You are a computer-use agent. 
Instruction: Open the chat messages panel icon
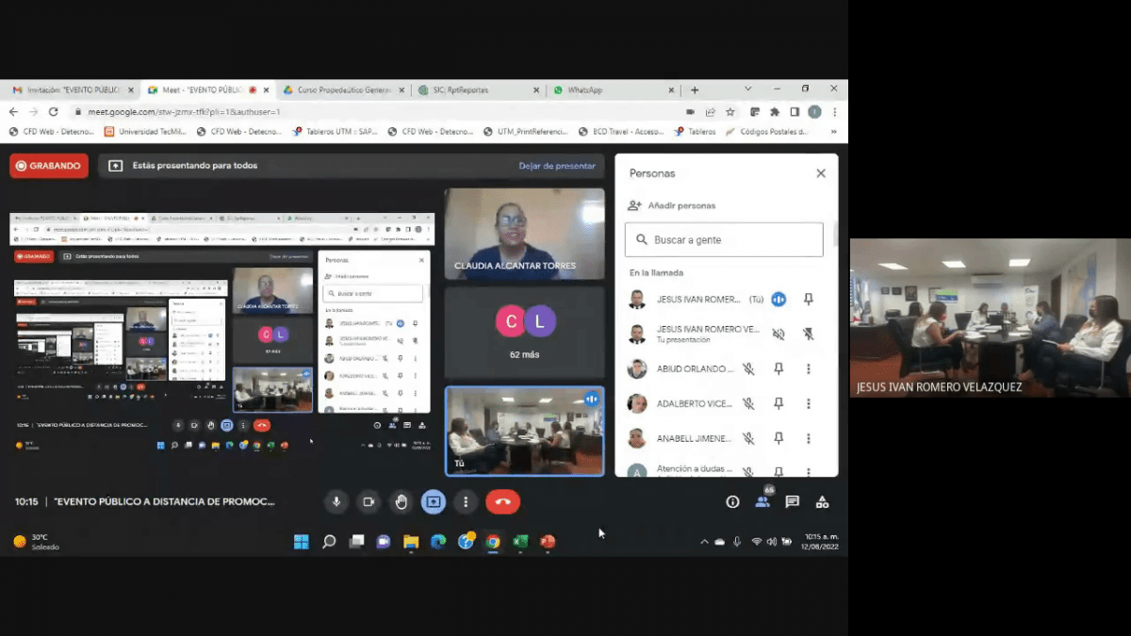tap(792, 502)
